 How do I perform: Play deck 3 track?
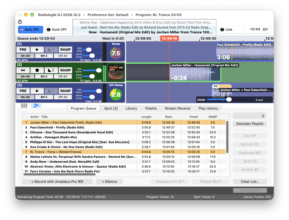(x=37, y=91)
